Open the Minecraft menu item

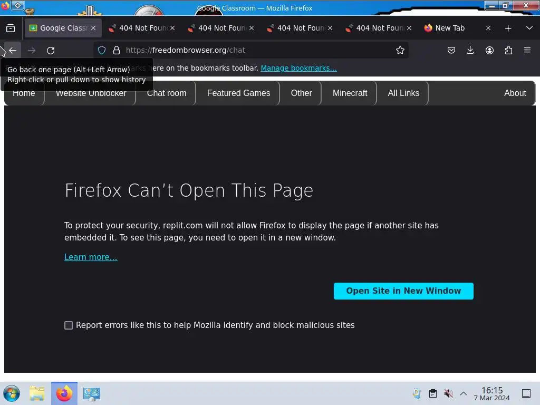350,93
